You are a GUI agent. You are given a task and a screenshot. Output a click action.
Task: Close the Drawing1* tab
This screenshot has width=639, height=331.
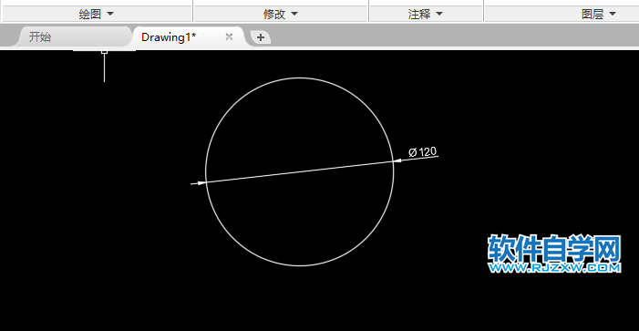click(x=229, y=36)
